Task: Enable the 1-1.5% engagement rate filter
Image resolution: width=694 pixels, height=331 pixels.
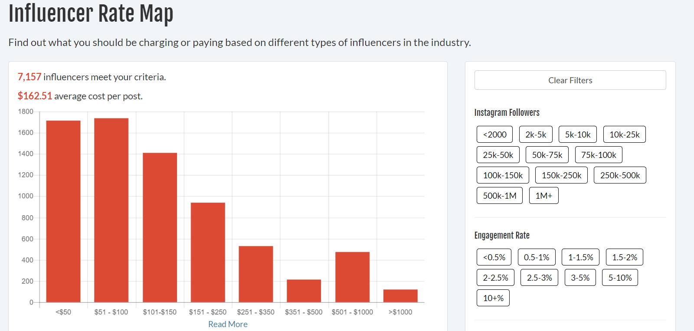Action: [x=581, y=257]
